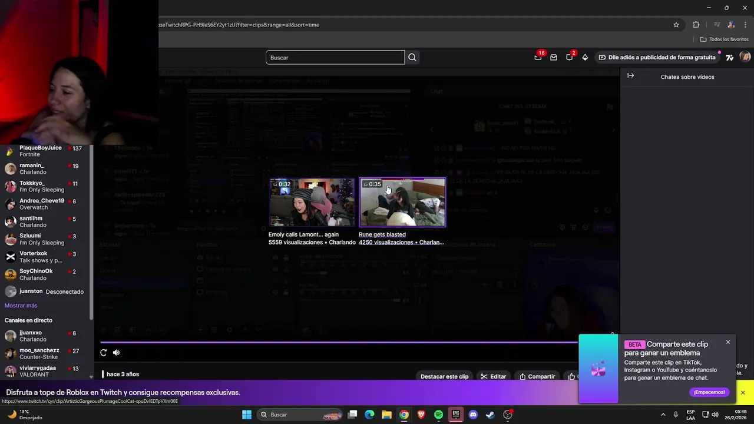Click the tray microphone icon
Image resolution: width=754 pixels, height=424 pixels.
tap(676, 415)
